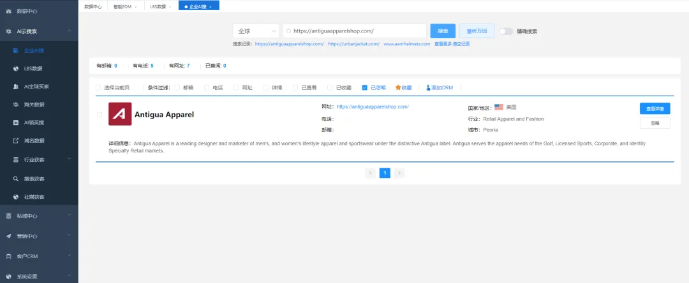Open antiguaapparelshop.com search history link
The height and width of the screenshot is (283, 689).
(289, 45)
